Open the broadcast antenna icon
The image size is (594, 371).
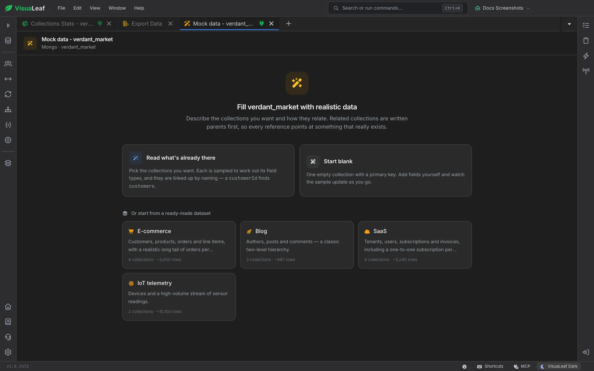(586, 71)
